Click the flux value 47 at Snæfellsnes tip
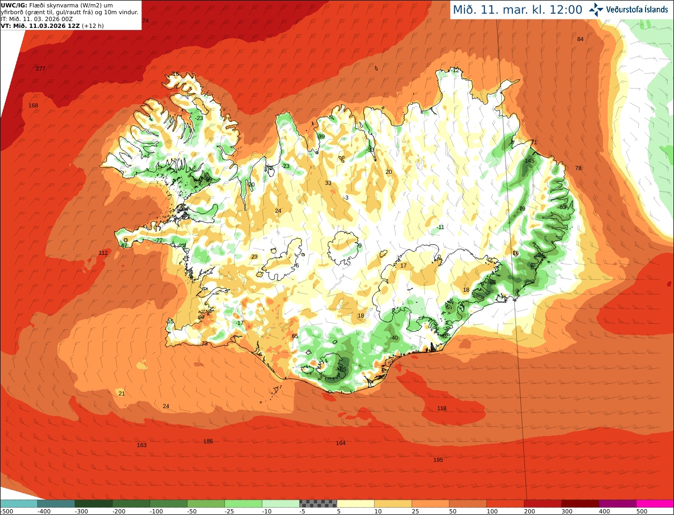The width and height of the screenshot is (674, 515). 124,246
